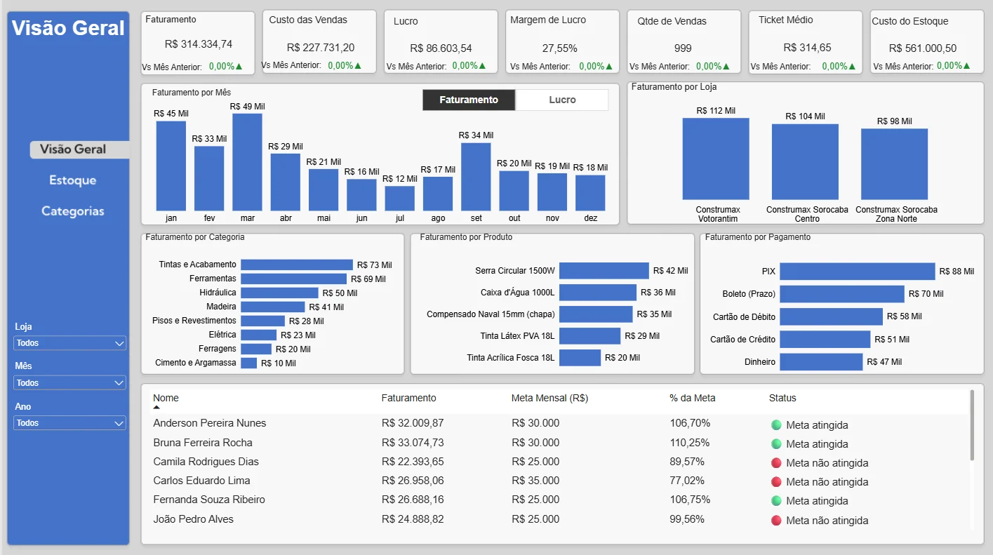
Task: Select the PIX bar in Faturamento por Pagamento
Action: 858,272
